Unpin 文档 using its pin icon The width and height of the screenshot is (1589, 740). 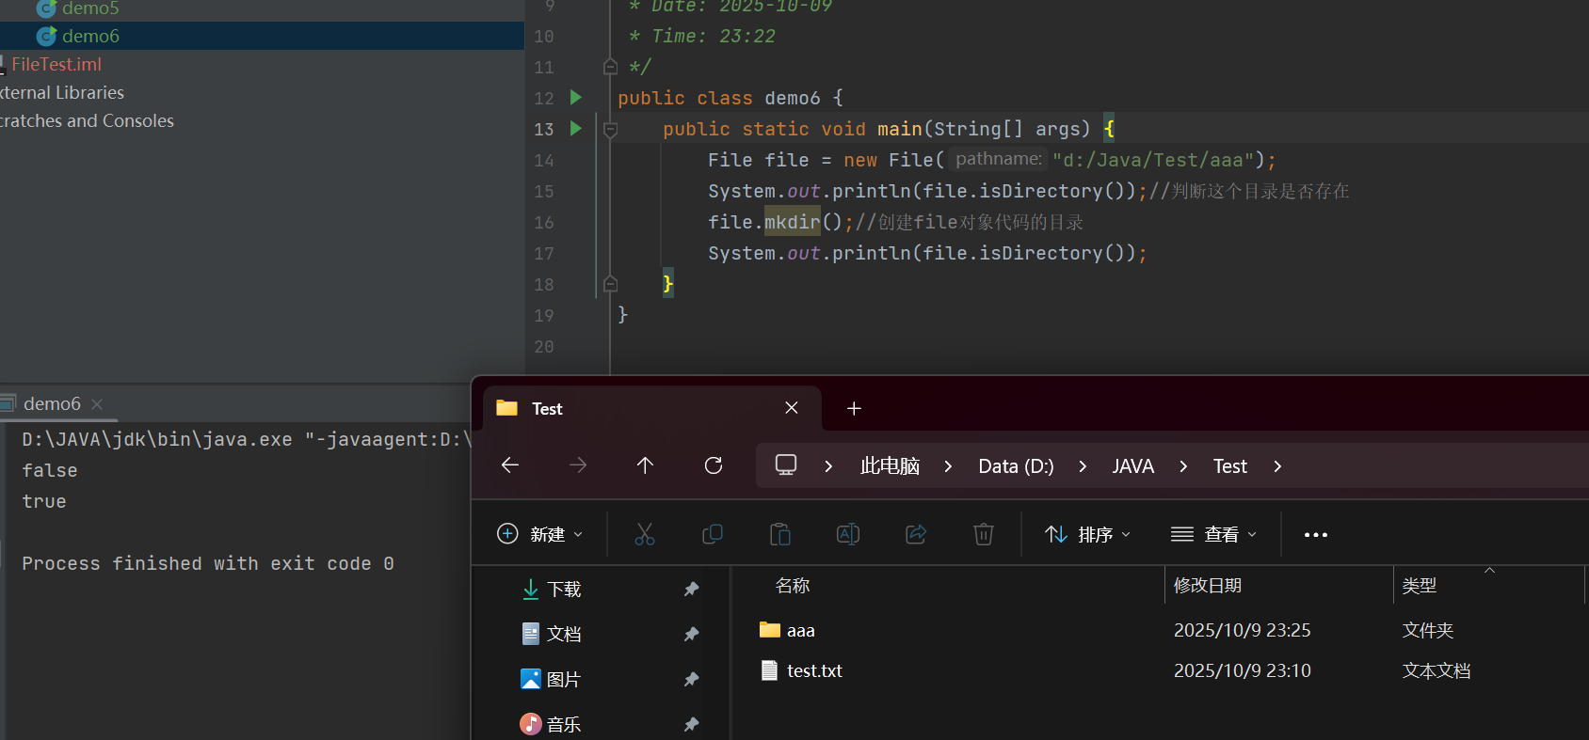coord(691,634)
